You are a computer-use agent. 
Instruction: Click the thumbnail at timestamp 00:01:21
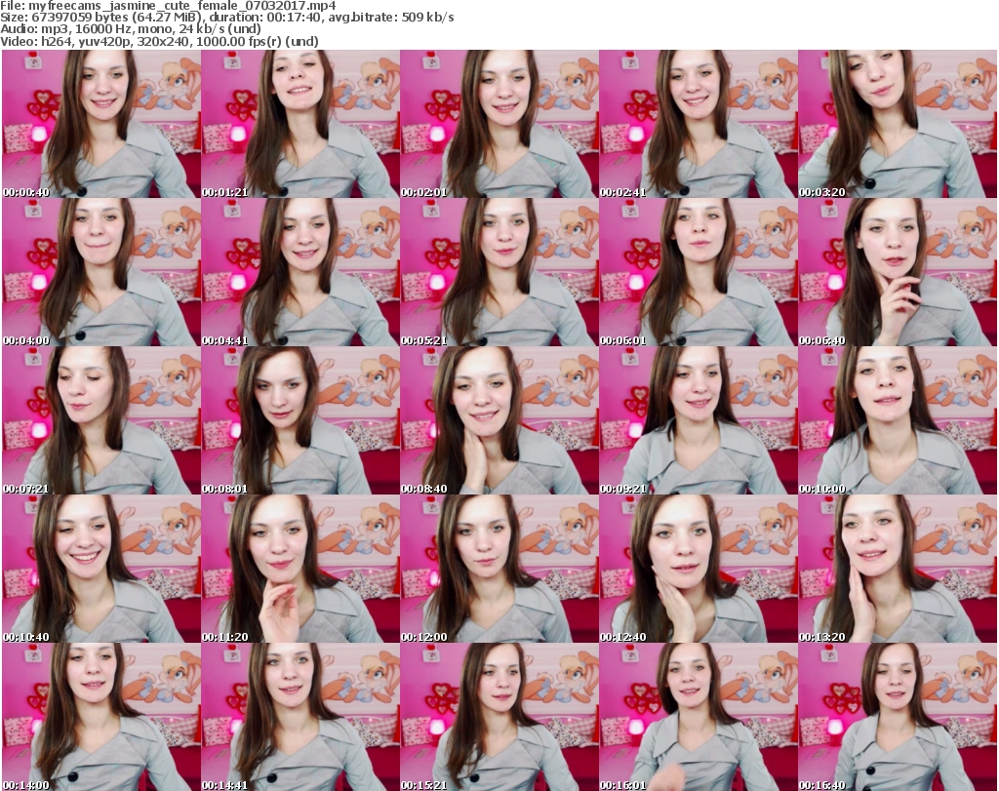[x=300, y=124]
